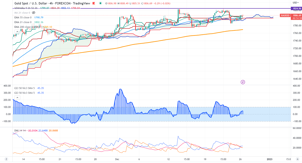Image resolution: width=302 pixels, height=163 pixels.
Task: Collapse the CCI pane legend
Action: (17, 98)
